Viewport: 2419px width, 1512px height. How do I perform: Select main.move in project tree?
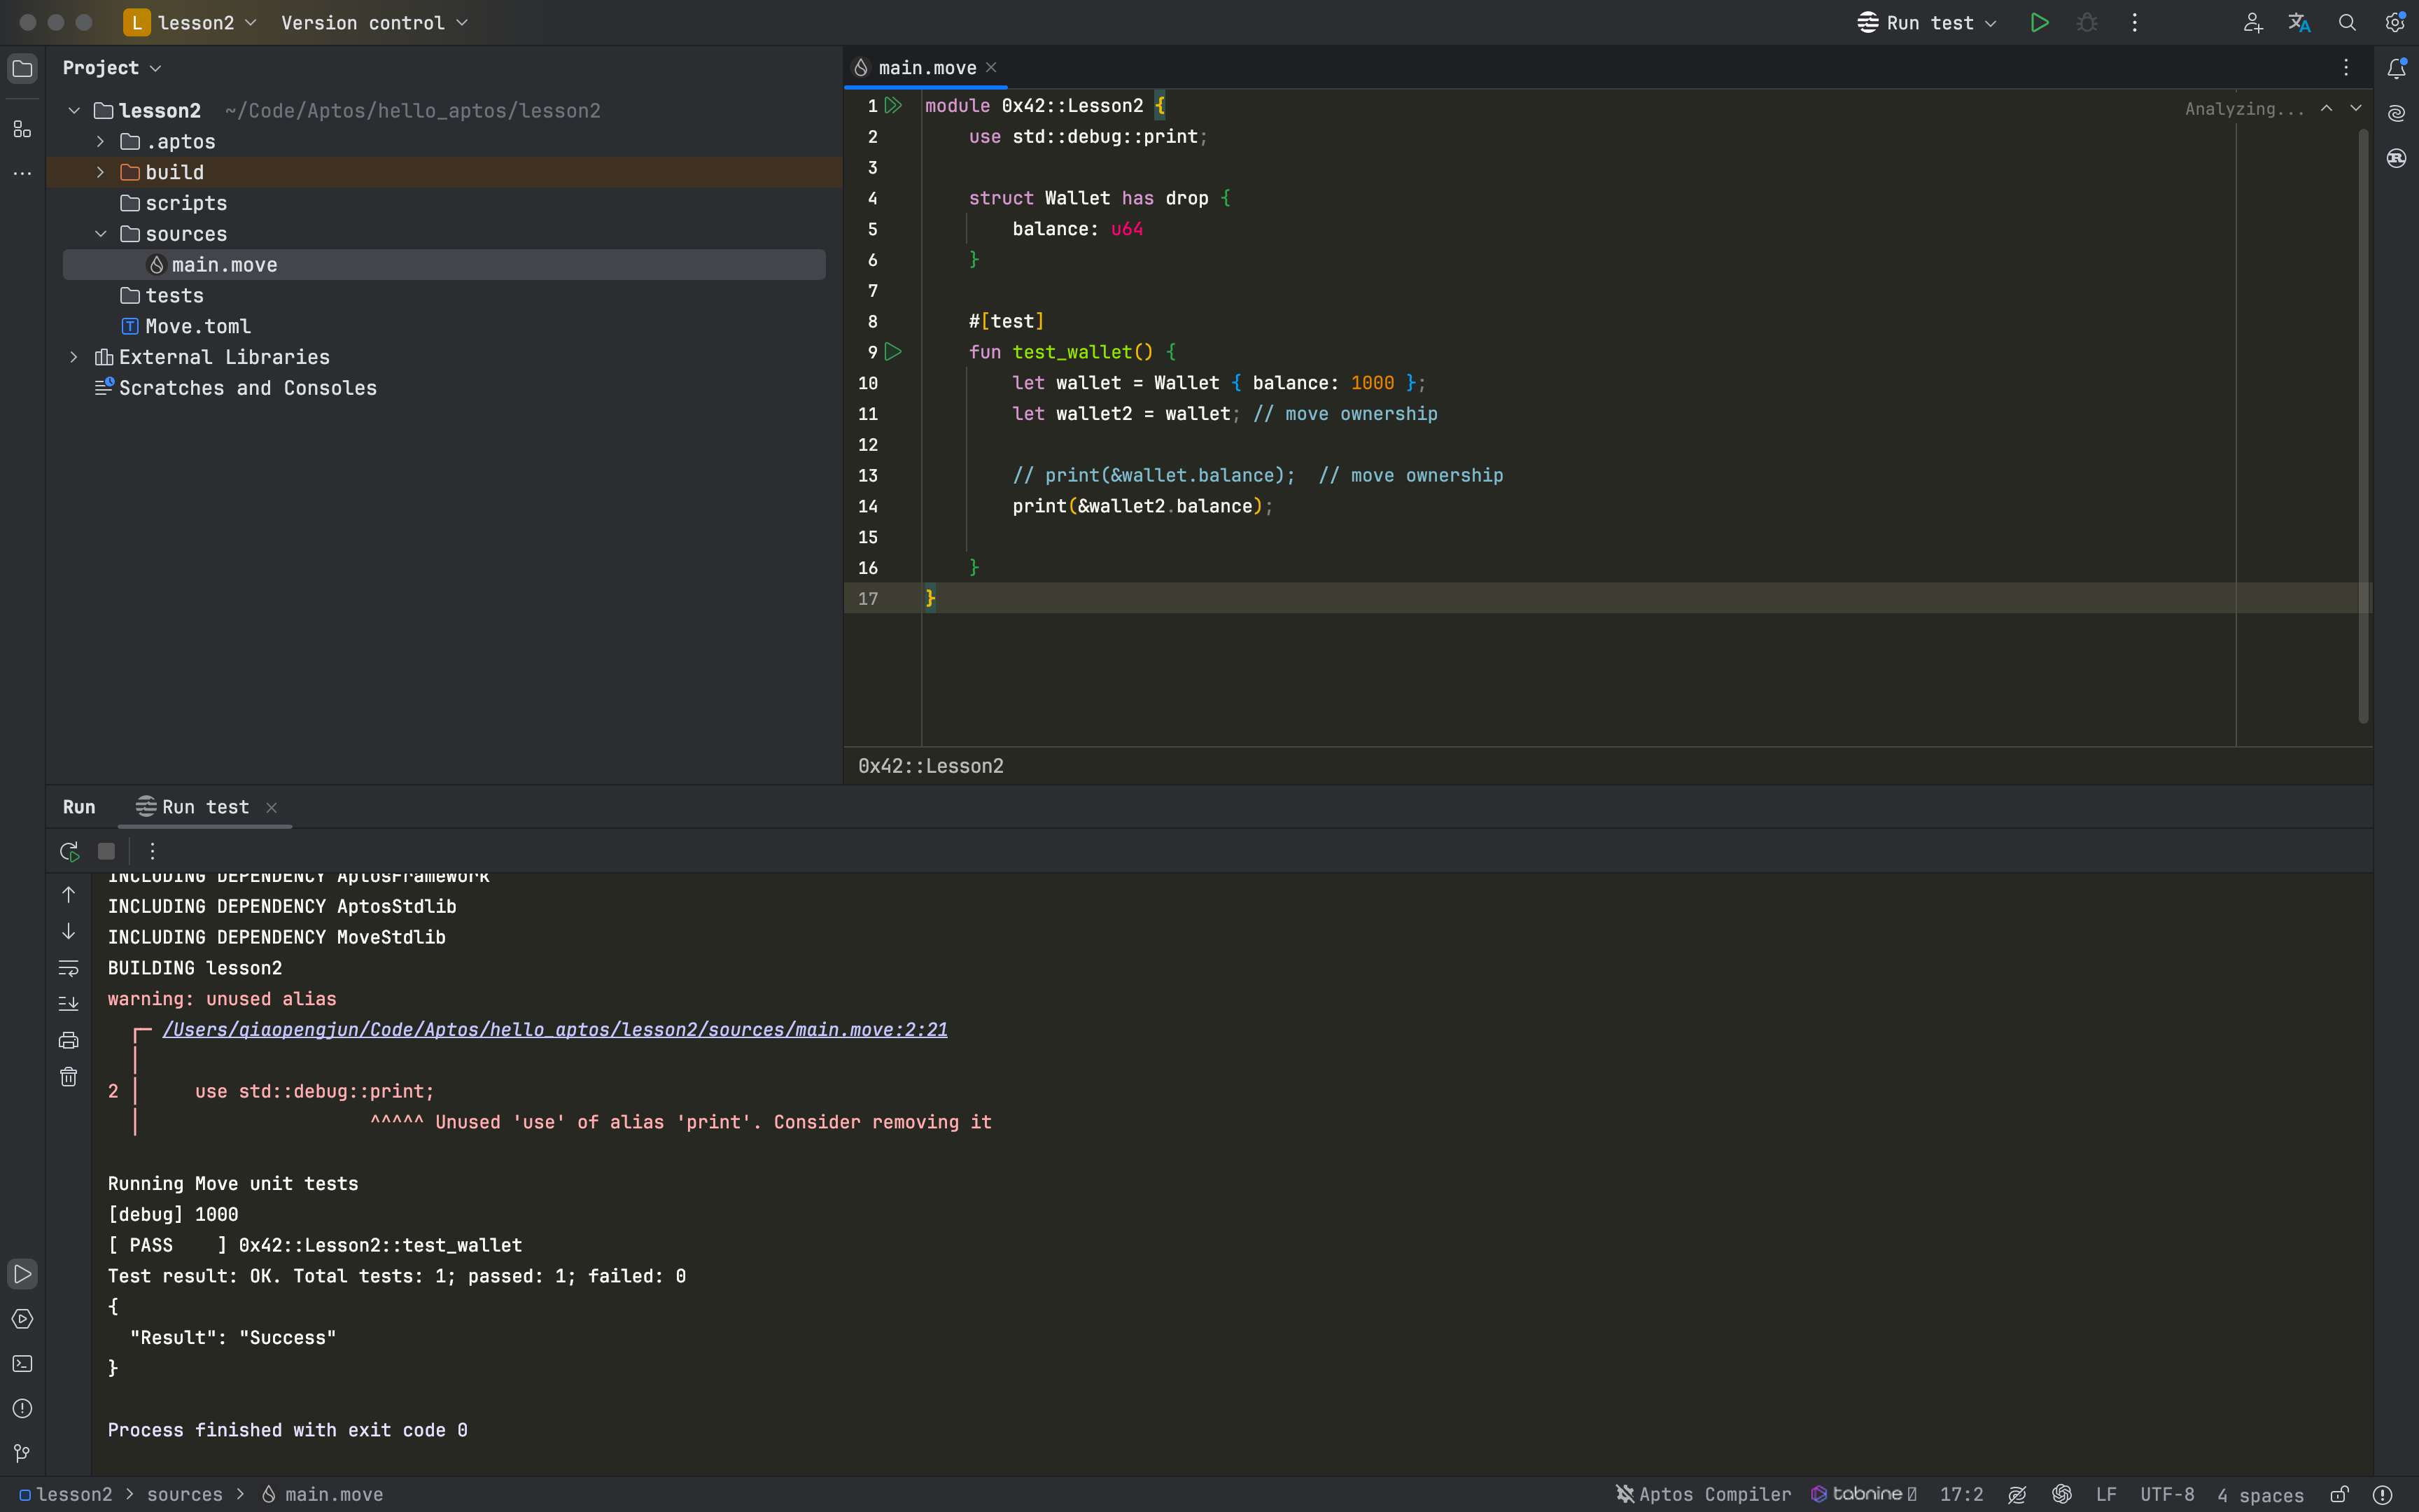(444, 265)
